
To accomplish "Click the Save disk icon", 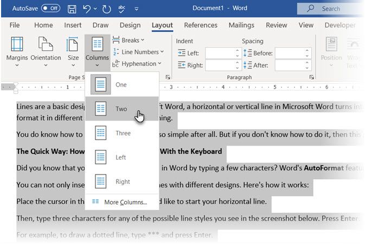I will coord(72,9).
